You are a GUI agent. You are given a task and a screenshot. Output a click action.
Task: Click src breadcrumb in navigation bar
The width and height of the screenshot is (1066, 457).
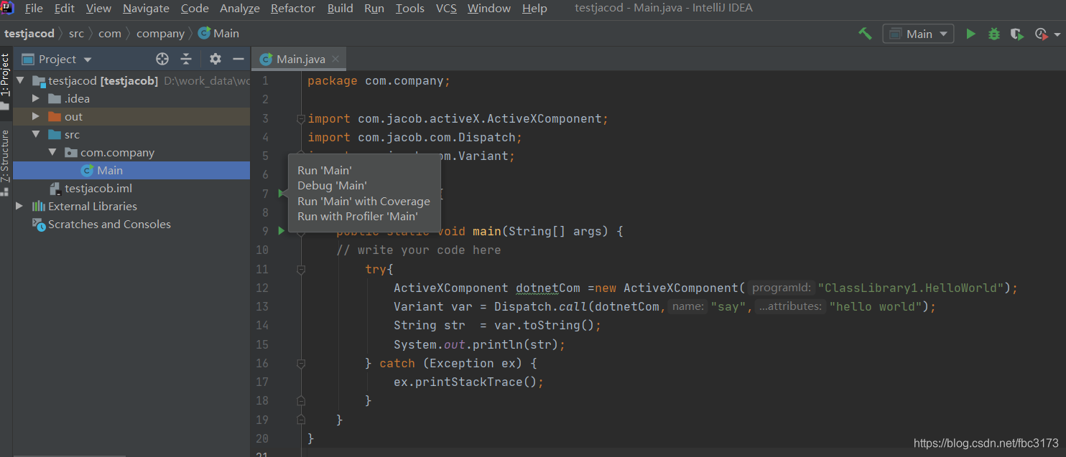pos(76,34)
